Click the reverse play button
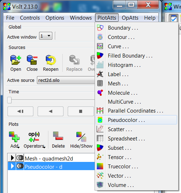 pyautogui.click(x=51, y=112)
